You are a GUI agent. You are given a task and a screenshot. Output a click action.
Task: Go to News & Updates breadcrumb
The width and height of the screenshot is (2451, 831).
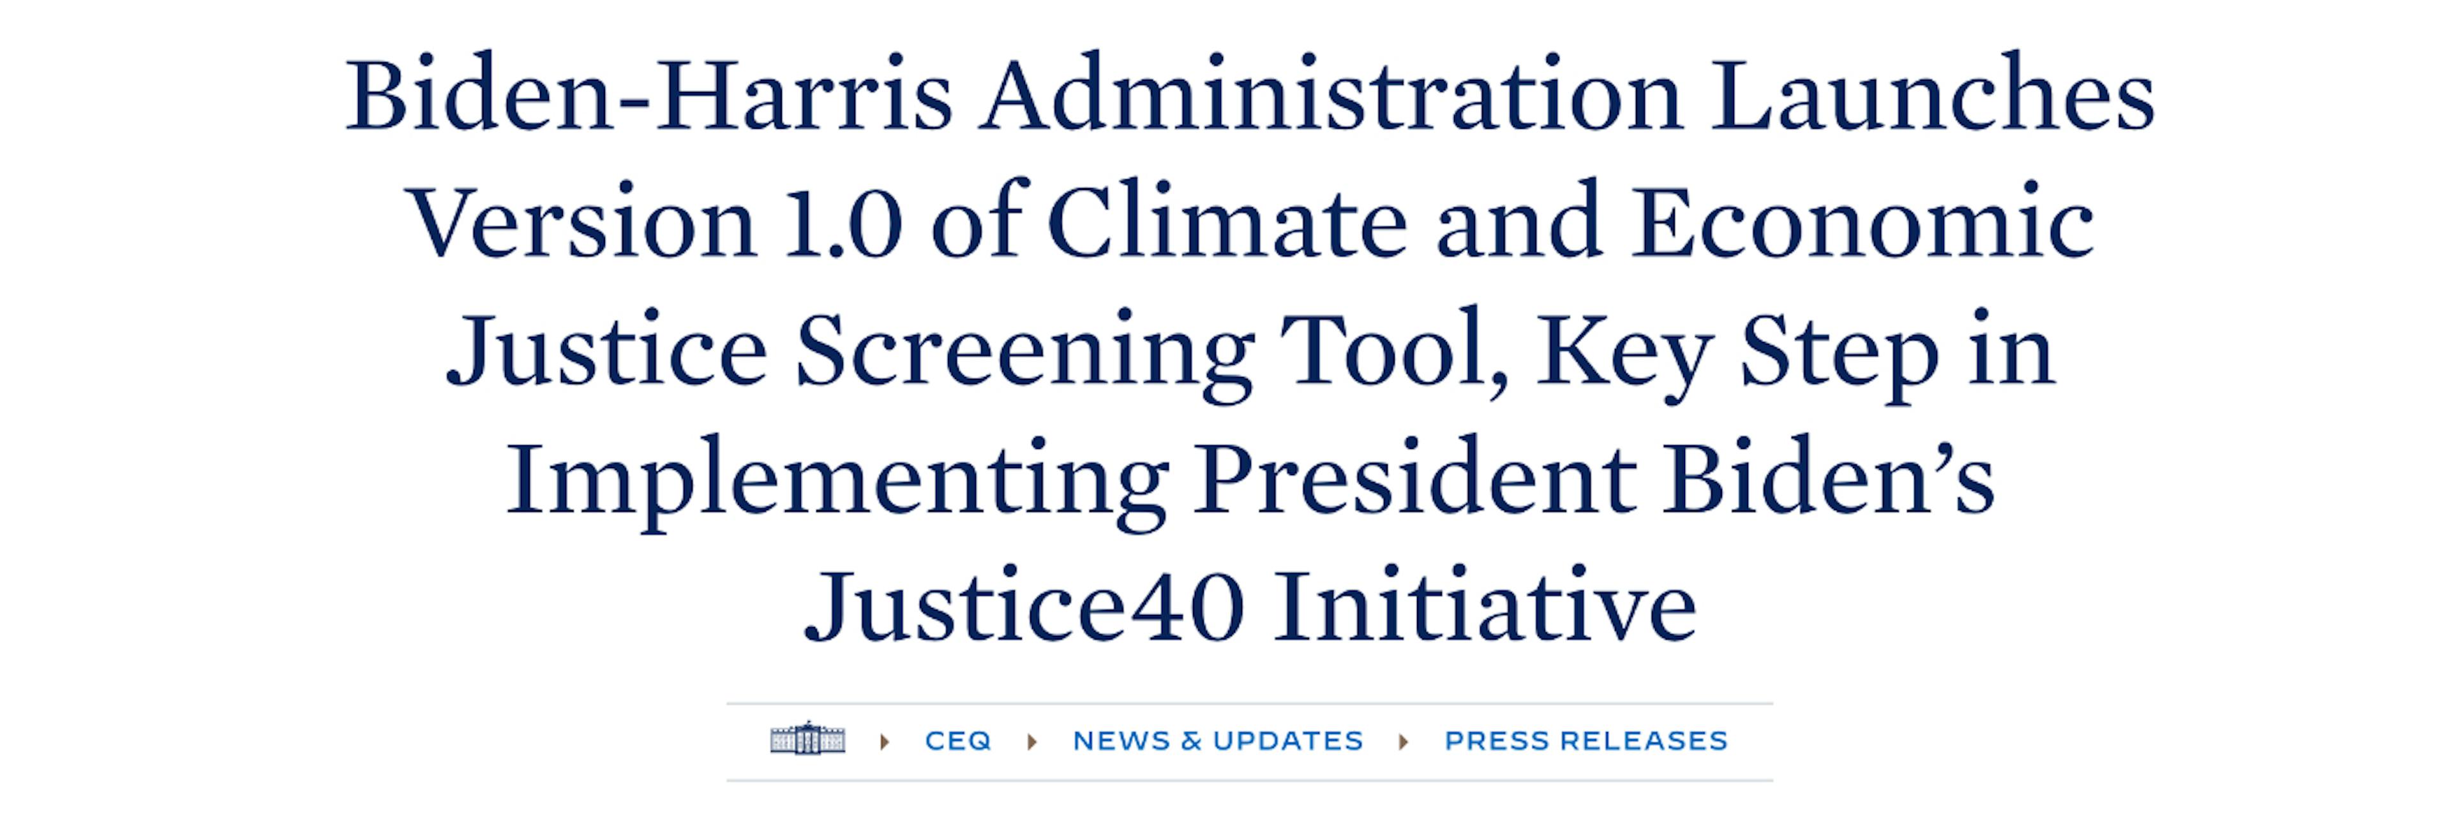click(x=1218, y=740)
